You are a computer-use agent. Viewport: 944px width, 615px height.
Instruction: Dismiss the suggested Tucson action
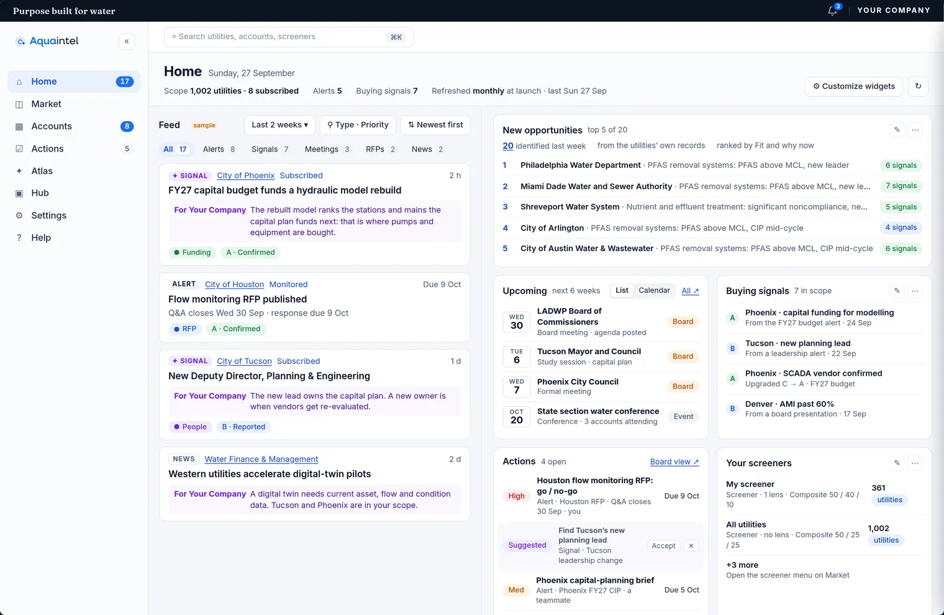691,545
